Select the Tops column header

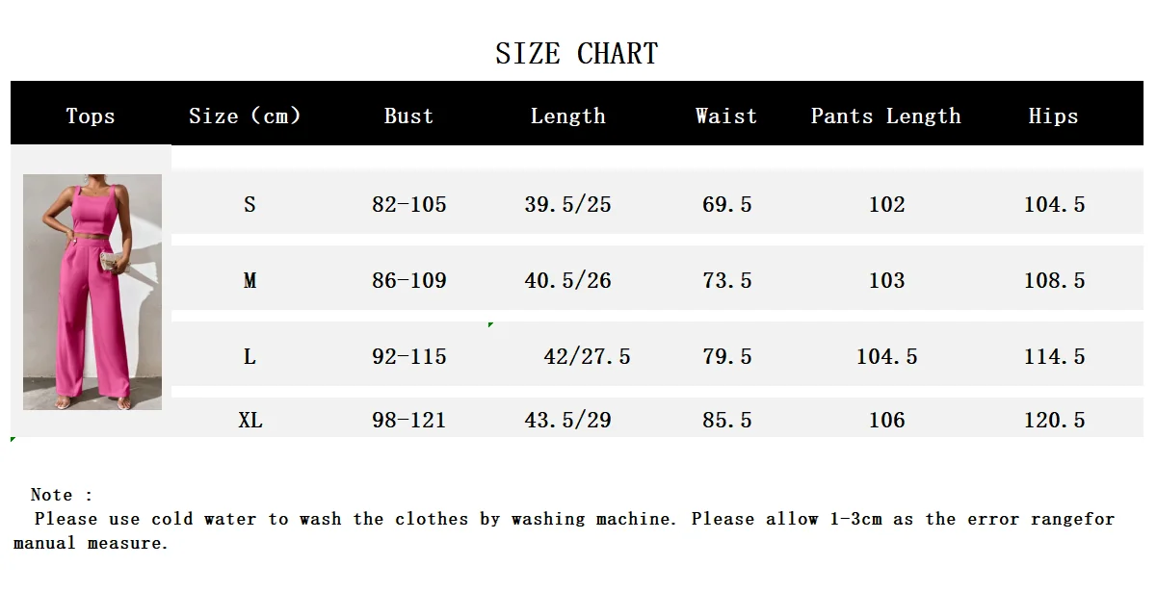[x=91, y=116]
